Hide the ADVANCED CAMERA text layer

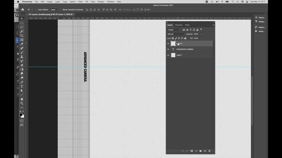click(168, 49)
